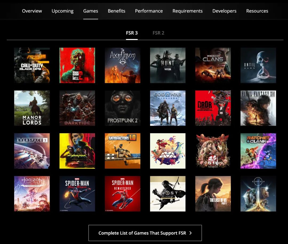Image resolution: width=288 pixels, height=244 pixels.
Task: Click the Hunt Showdown cover art
Action: tap(168, 65)
